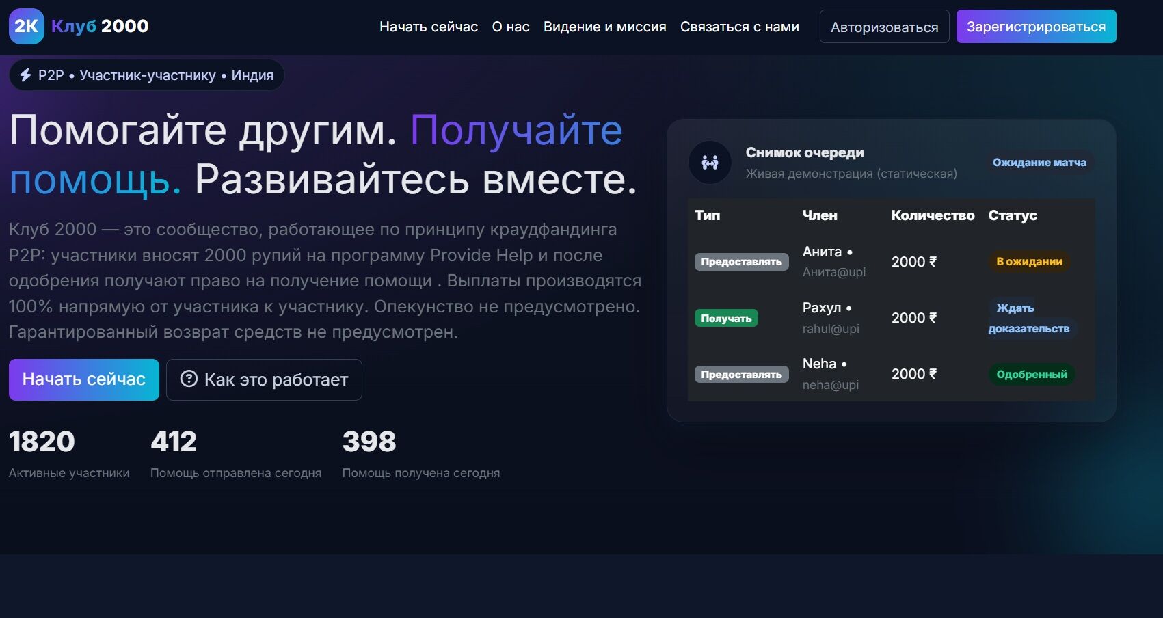The image size is (1163, 618).
Task: Click the people icon beside Снимок очереди
Action: tap(710, 163)
